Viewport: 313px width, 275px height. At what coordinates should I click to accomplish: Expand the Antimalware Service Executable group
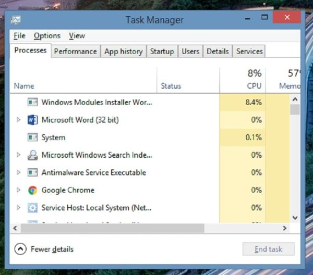pos(19,172)
